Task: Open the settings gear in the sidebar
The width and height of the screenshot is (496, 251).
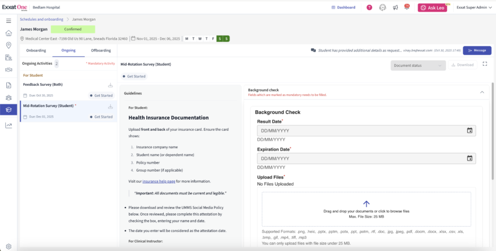Action: tap(8, 246)
